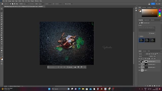Select the Brush tool
The width and height of the screenshot is (162, 91).
(2, 26)
